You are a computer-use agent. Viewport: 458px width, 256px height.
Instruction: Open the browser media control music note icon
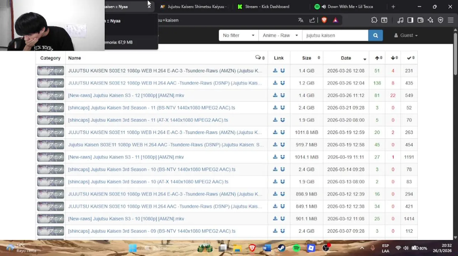(x=400, y=20)
